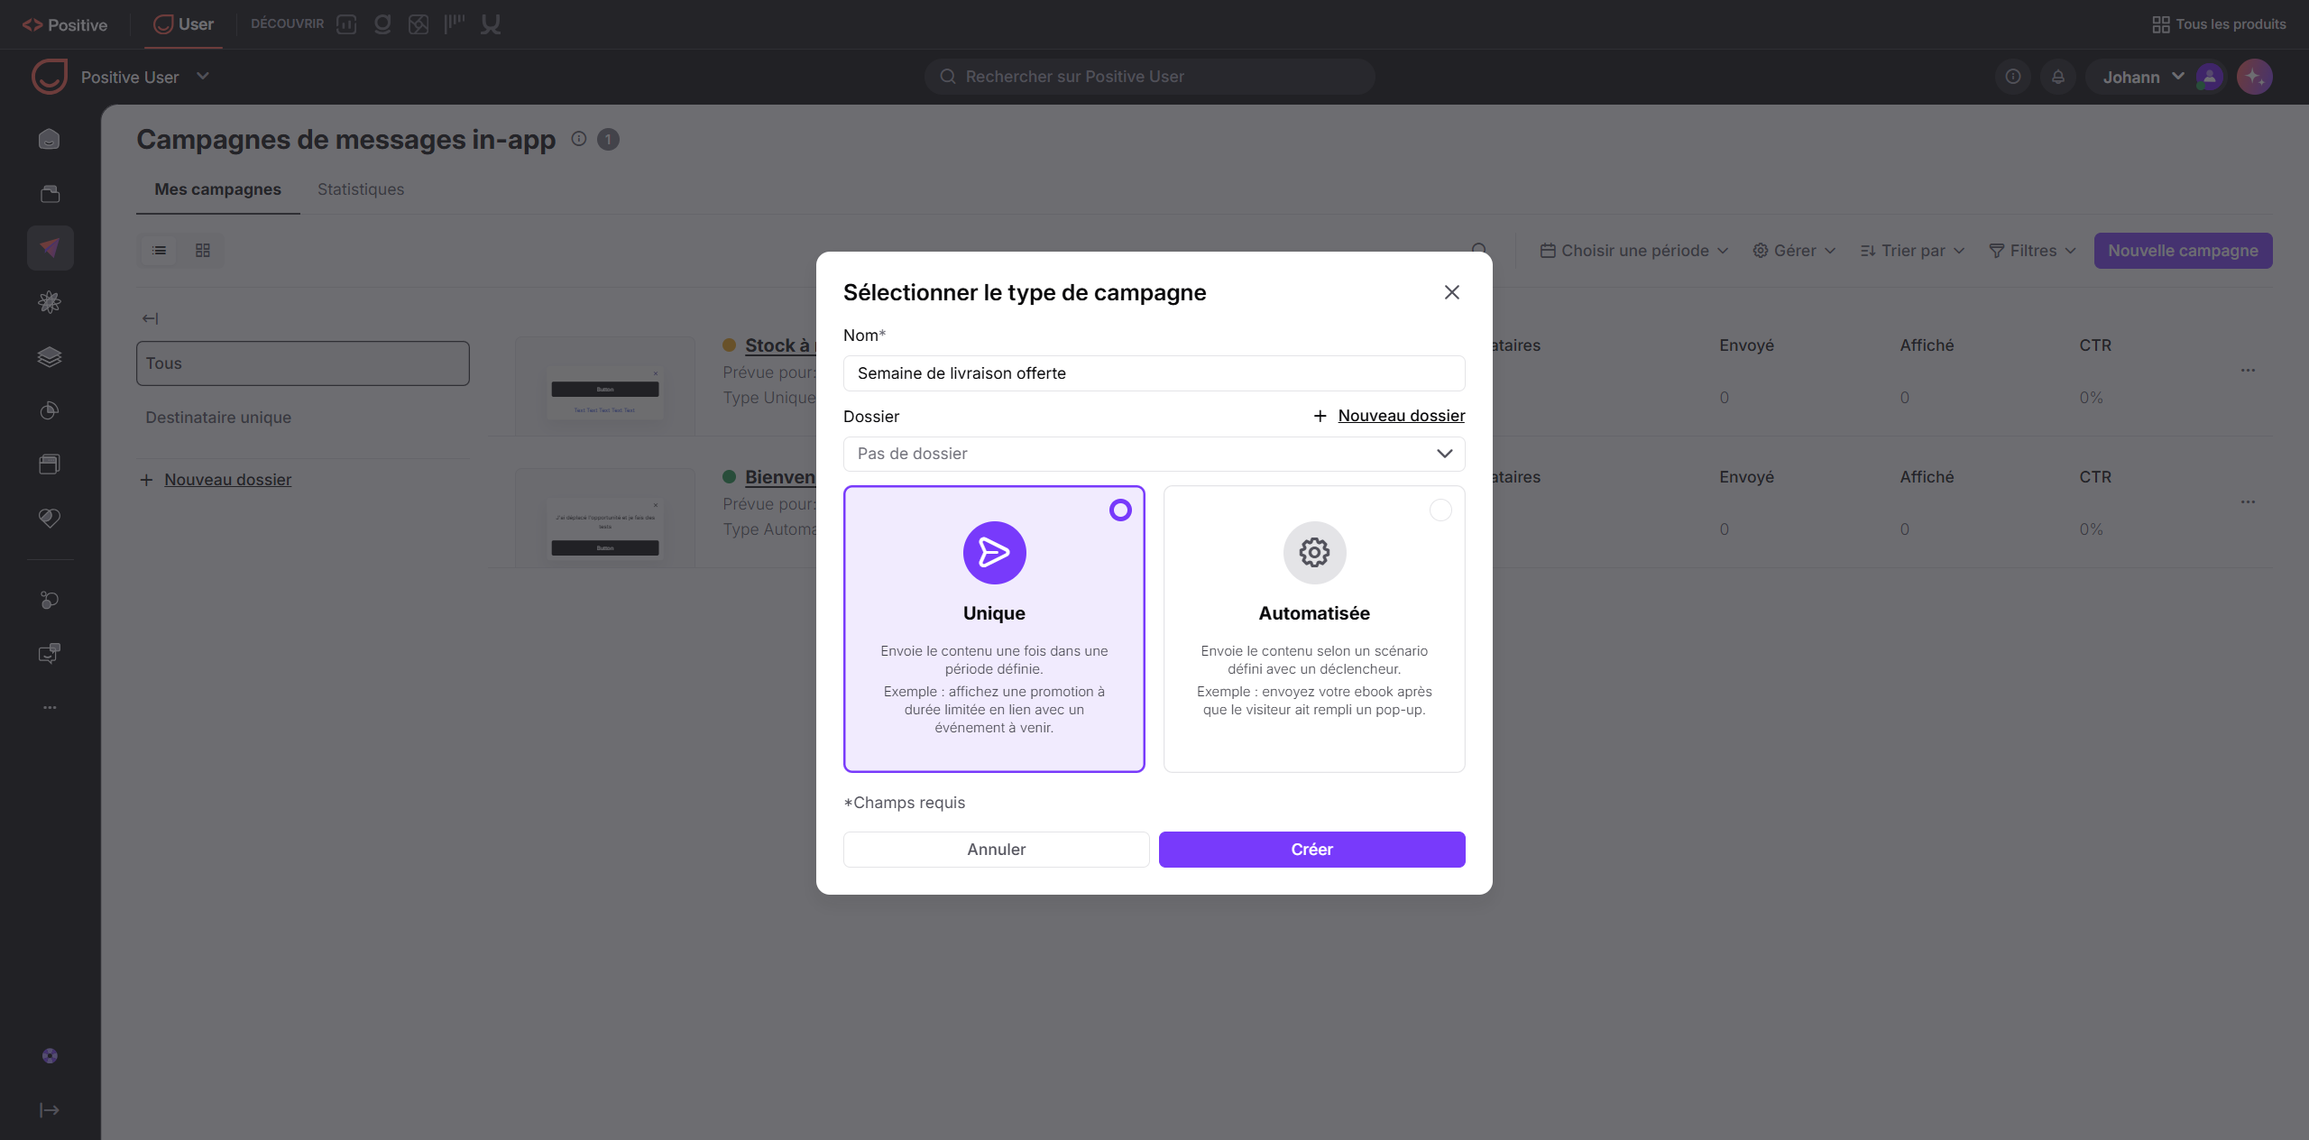Click the sparkle assistant icon top right
The image size is (2309, 1140).
[x=2254, y=77]
